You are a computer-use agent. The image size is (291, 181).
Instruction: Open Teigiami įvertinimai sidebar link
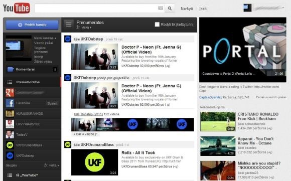click(x=41, y=50)
